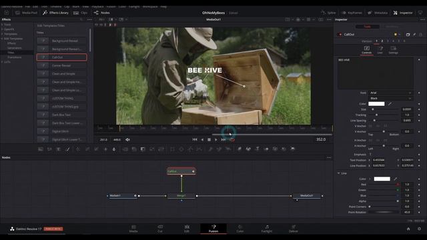The width and height of the screenshot is (427, 240).
Task: Add a Text+ node from toolbar
Action: [x=58, y=149]
